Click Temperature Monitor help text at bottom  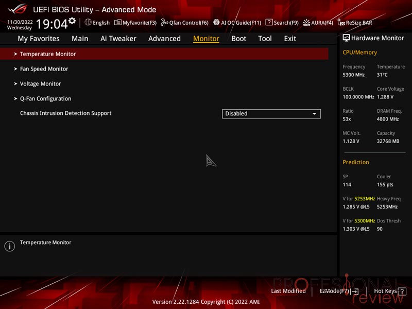(45, 243)
